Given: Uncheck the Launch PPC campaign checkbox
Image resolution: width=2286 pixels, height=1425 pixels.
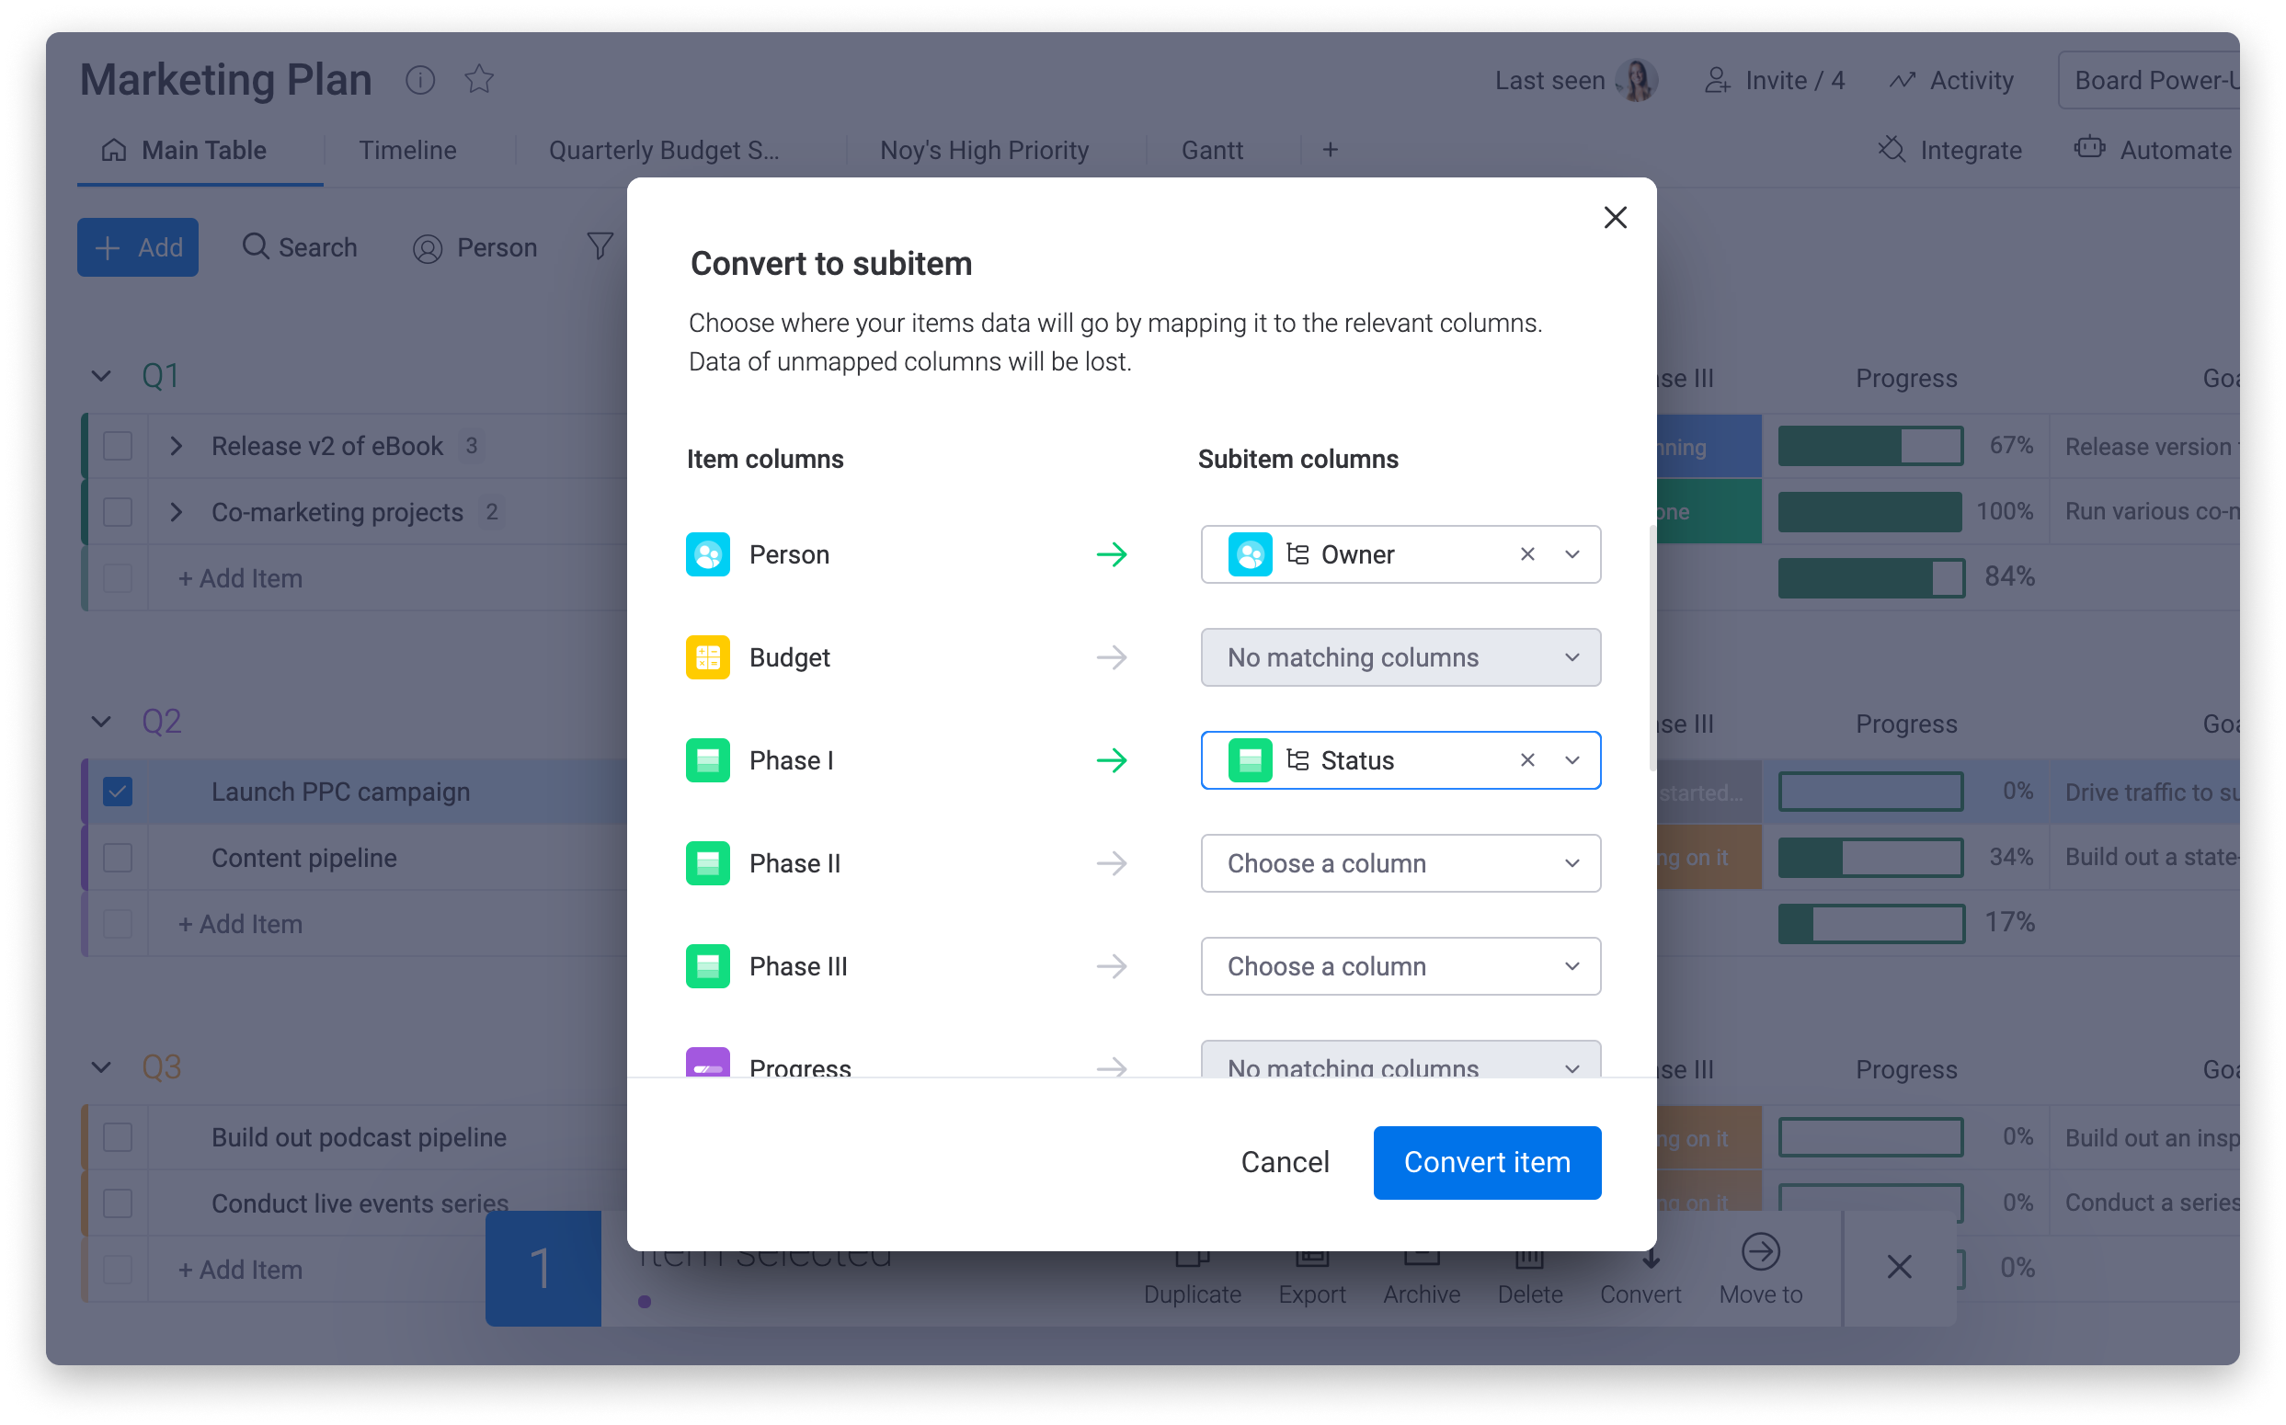Looking at the screenshot, I should tap(118, 792).
